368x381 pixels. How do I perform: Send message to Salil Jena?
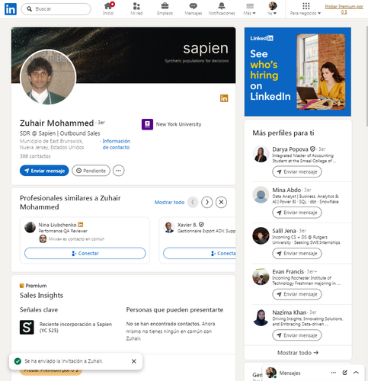click(297, 253)
